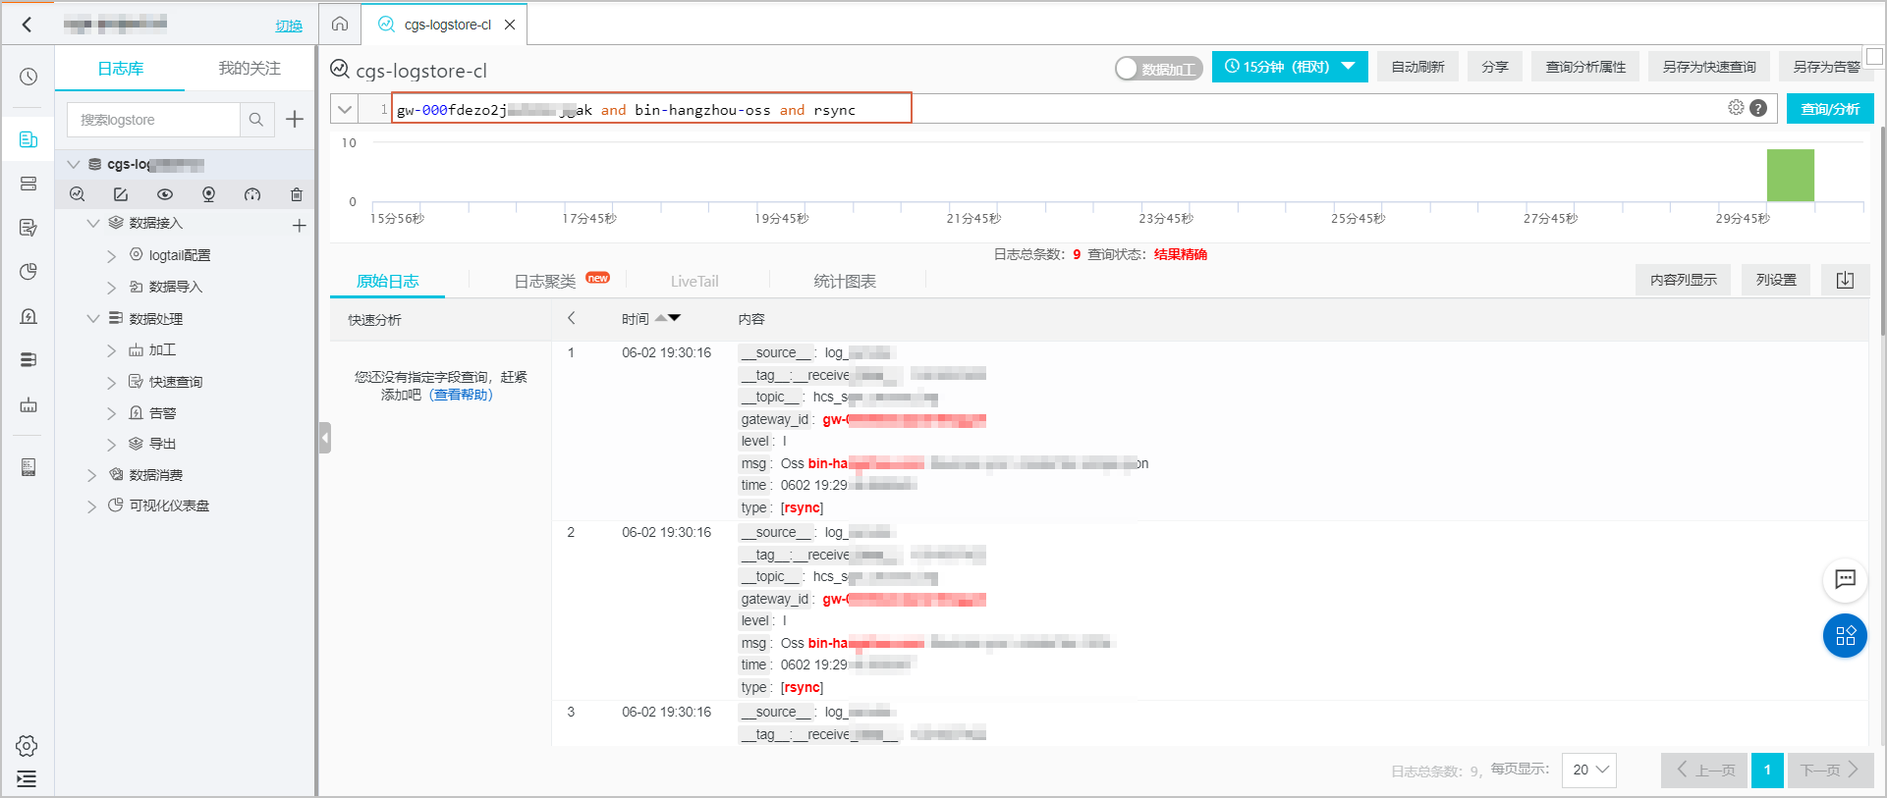Expand the 快速查询 node
This screenshot has height=798, width=1887.
click(x=111, y=382)
